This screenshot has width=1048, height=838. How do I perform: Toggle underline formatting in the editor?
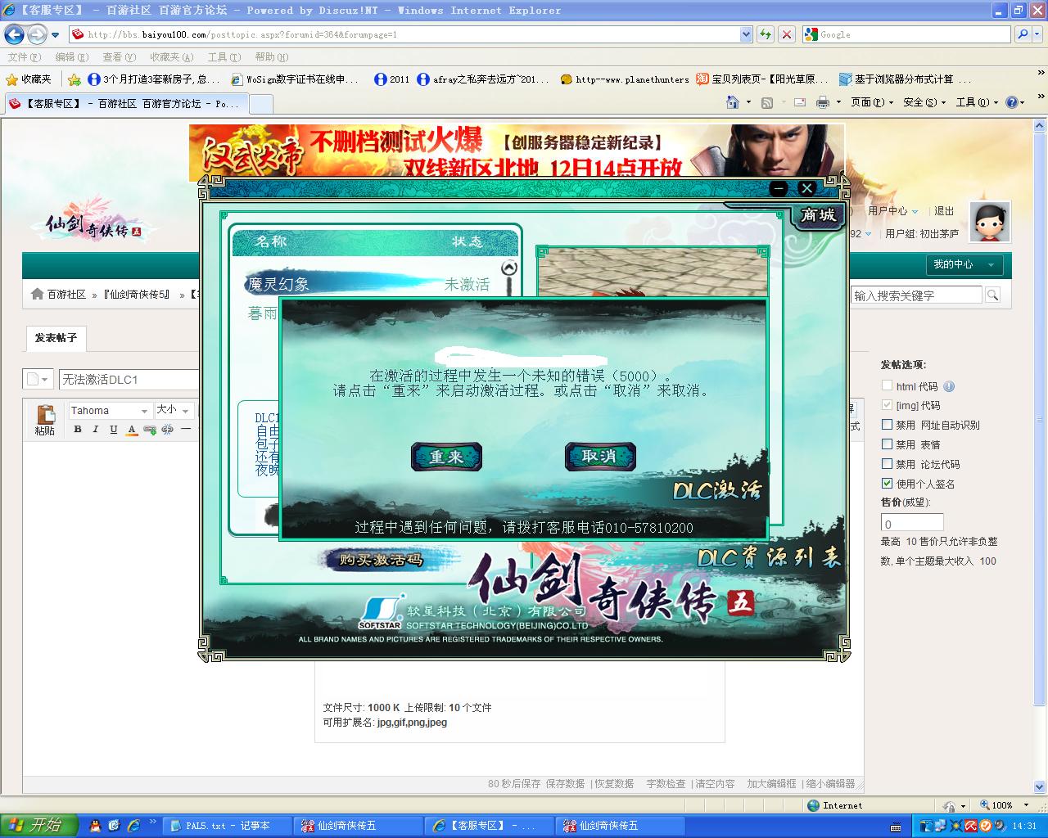click(x=113, y=430)
